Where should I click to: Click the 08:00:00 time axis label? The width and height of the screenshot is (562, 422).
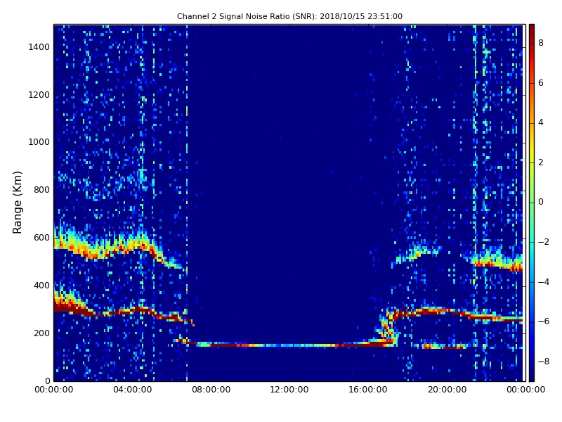coord(211,390)
